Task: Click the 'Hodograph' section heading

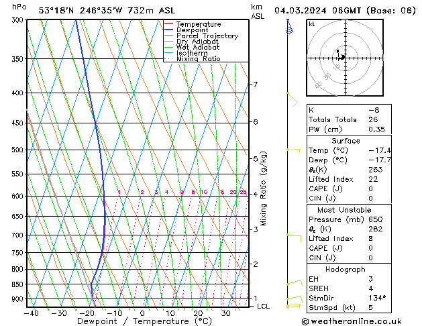Action: click(346, 270)
